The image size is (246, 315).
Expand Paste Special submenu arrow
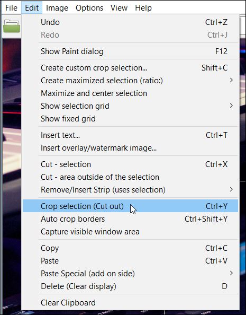coord(231,273)
